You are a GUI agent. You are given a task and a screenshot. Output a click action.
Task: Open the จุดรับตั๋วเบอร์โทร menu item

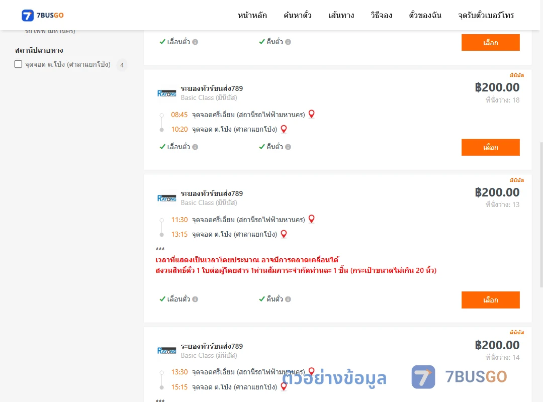[486, 15]
